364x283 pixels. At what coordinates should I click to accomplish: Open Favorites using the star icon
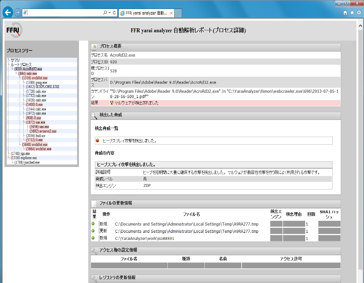(x=352, y=13)
